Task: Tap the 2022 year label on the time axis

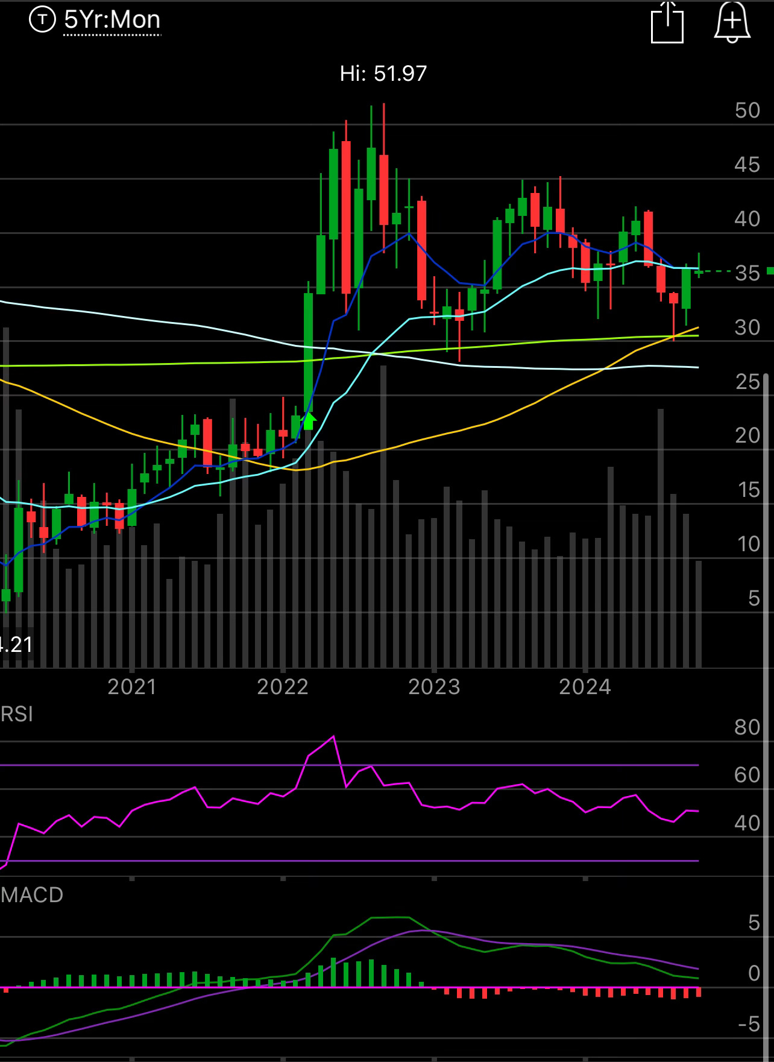Action: pos(283,687)
